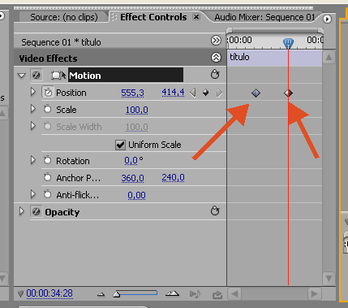Go to next Position keyframe

219,93
